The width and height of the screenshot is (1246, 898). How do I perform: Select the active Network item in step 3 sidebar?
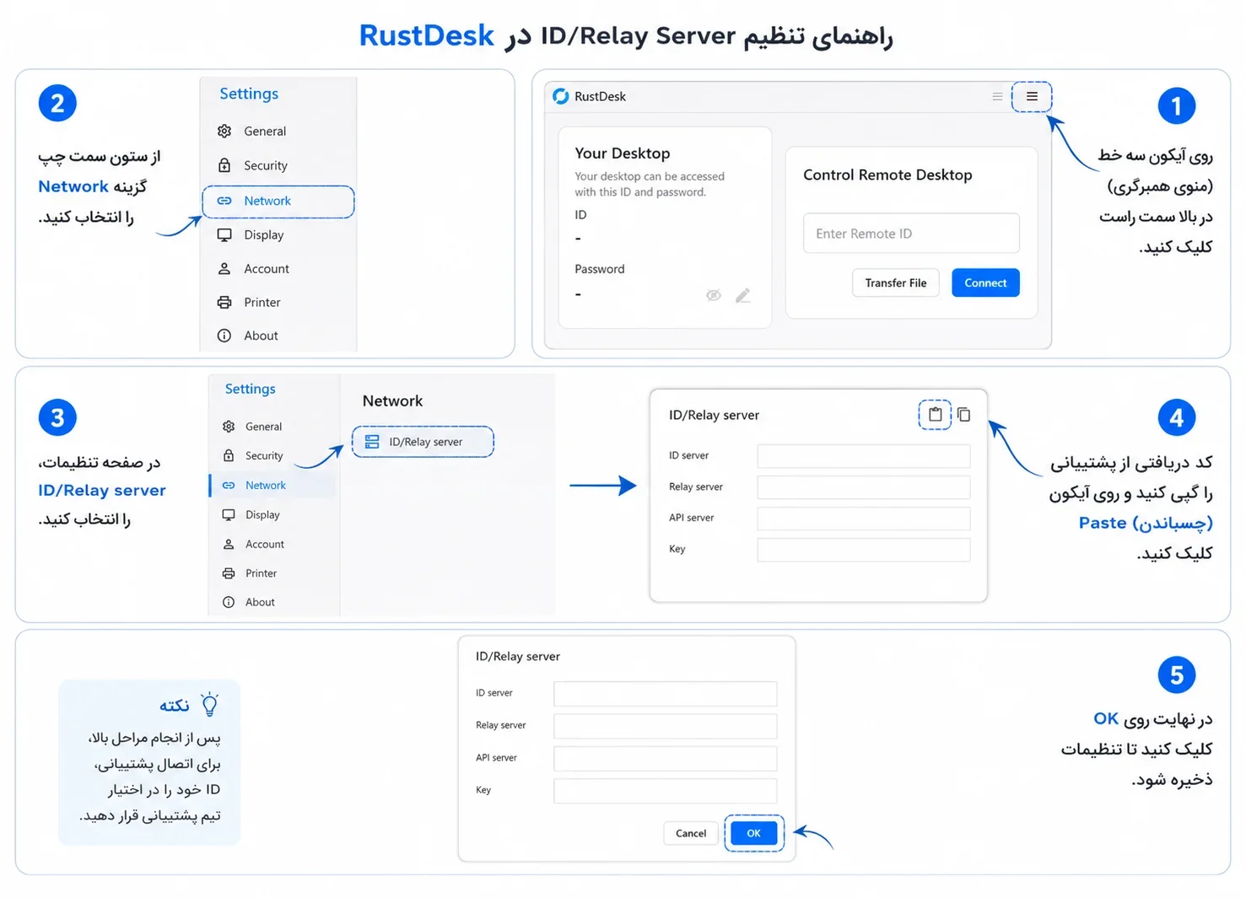(x=272, y=486)
